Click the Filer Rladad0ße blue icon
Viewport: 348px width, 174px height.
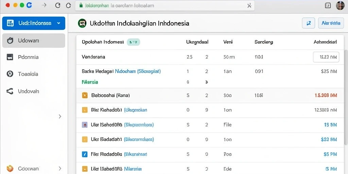(85, 154)
